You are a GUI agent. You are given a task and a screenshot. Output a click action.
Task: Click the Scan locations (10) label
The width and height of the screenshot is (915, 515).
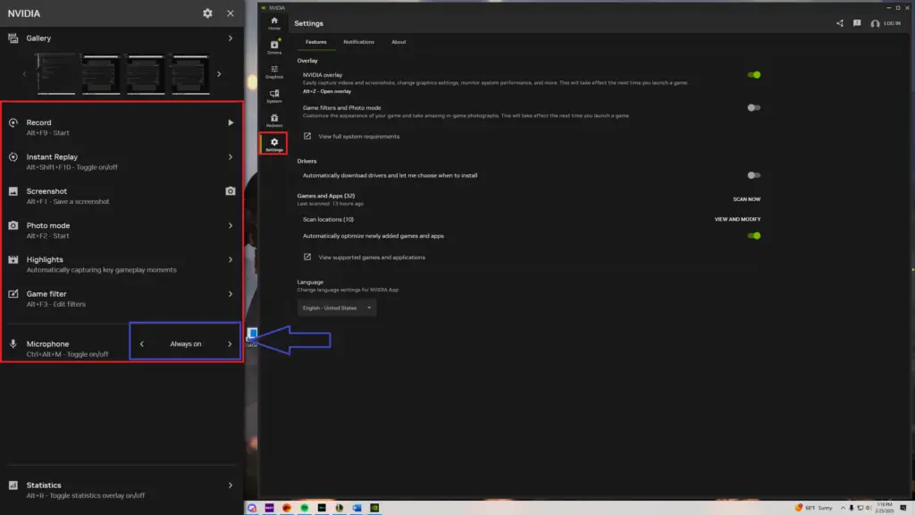(328, 220)
